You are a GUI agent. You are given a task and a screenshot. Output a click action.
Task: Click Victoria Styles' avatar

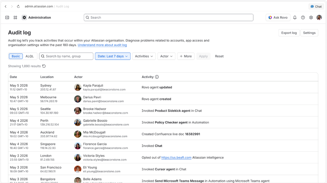click(x=78, y=158)
